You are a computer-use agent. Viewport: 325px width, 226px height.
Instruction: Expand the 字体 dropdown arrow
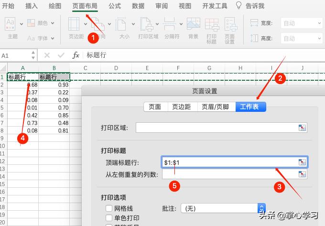(53, 38)
